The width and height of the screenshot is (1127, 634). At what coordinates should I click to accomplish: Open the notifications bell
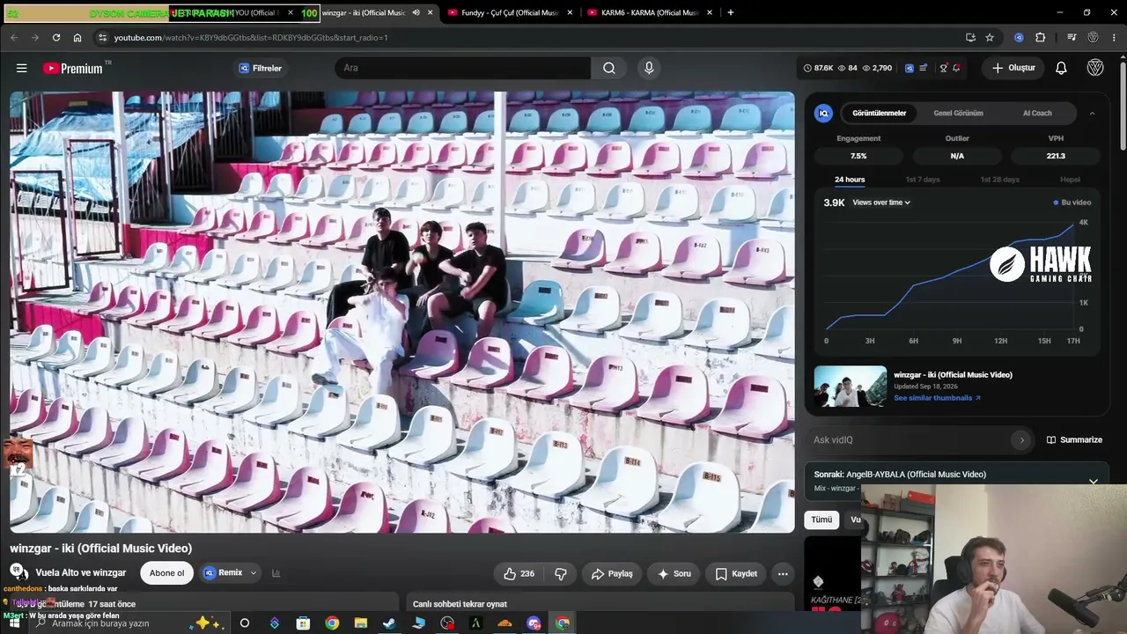coord(1061,68)
